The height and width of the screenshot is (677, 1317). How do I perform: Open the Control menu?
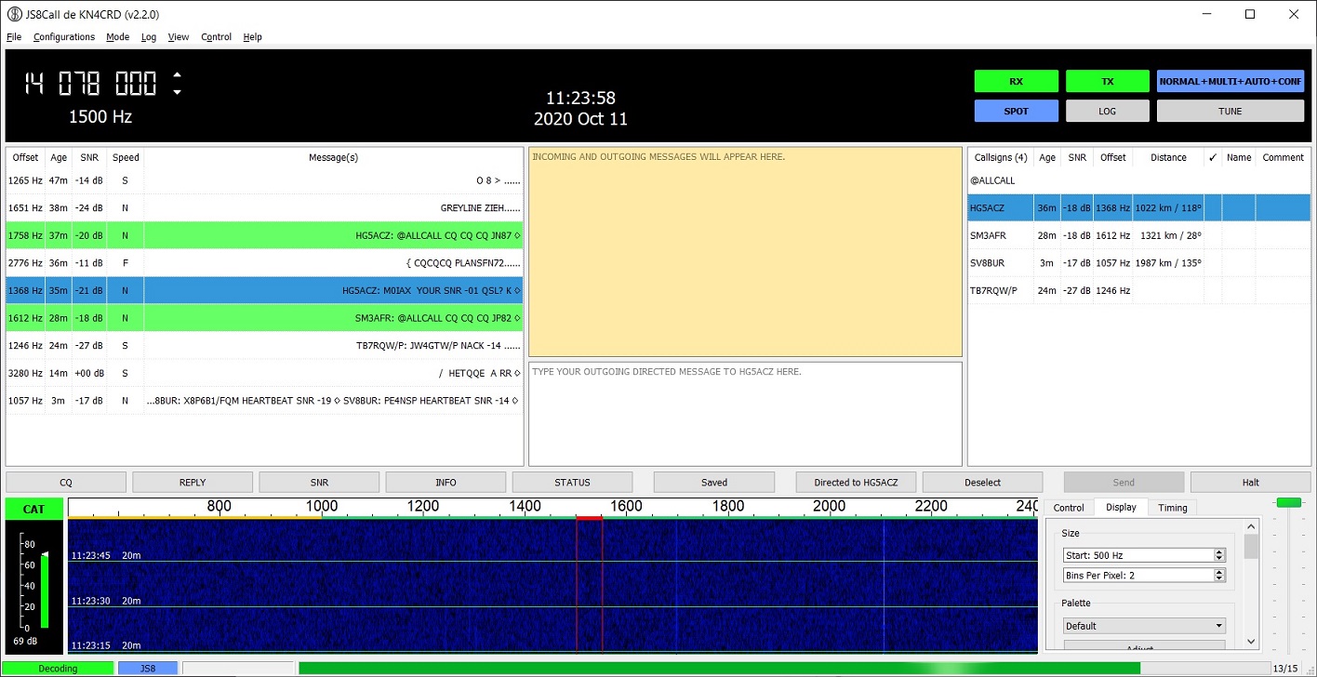pyautogui.click(x=217, y=37)
